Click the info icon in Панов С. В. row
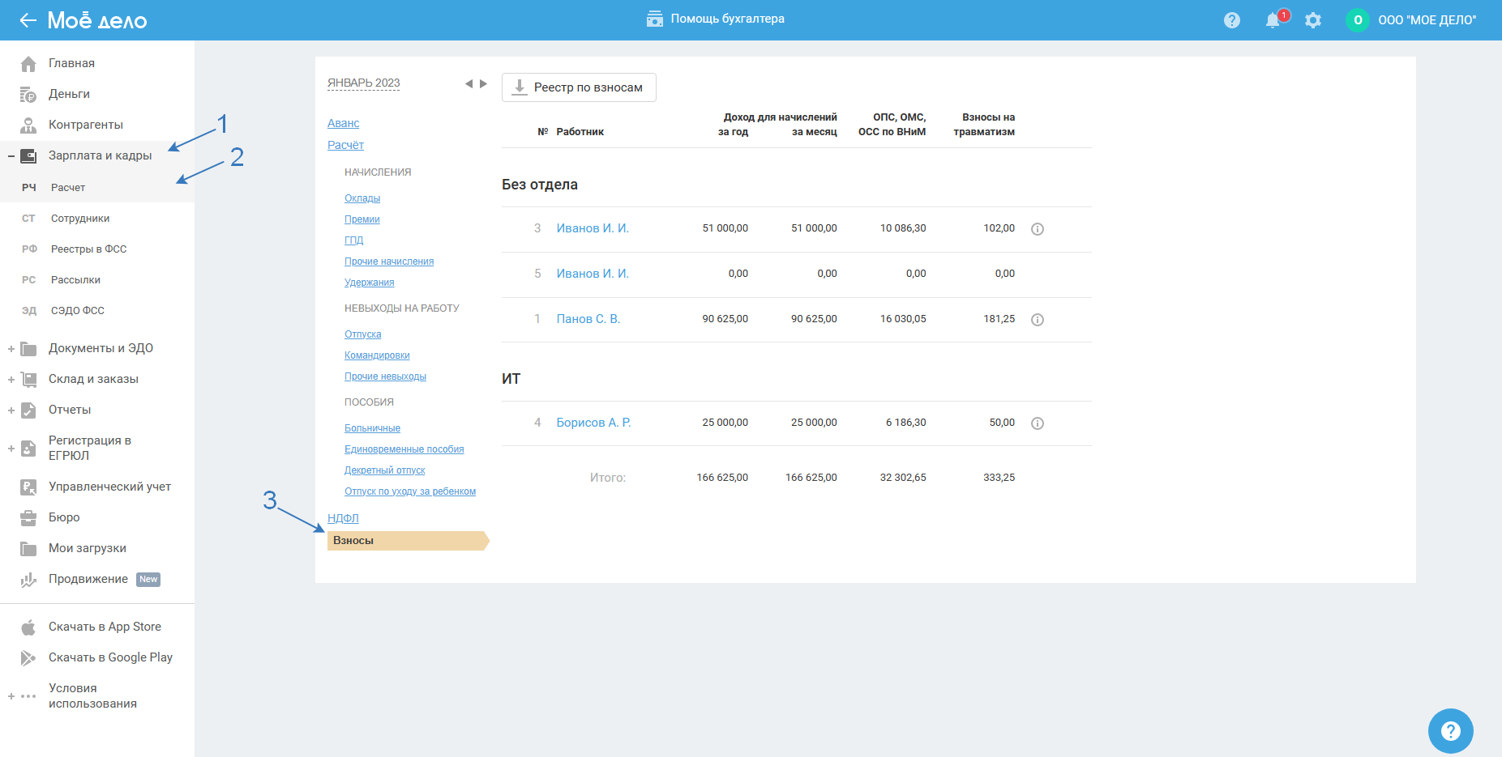 1037,320
